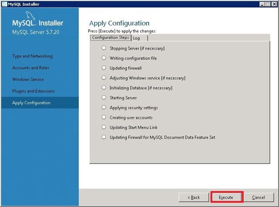The image size is (279, 207).
Task: Click the 'Creating user accounts' text
Action: [131, 118]
